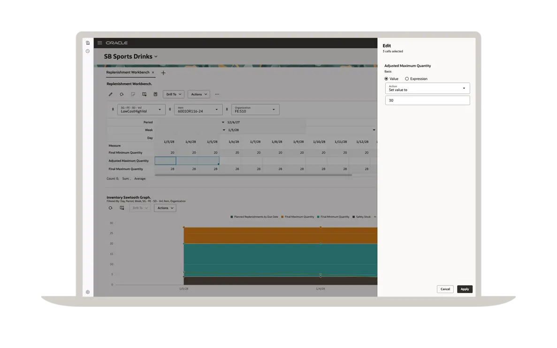The image size is (557, 348).
Task: Open the settings gear in left sidebar
Action: pyautogui.click(x=88, y=292)
